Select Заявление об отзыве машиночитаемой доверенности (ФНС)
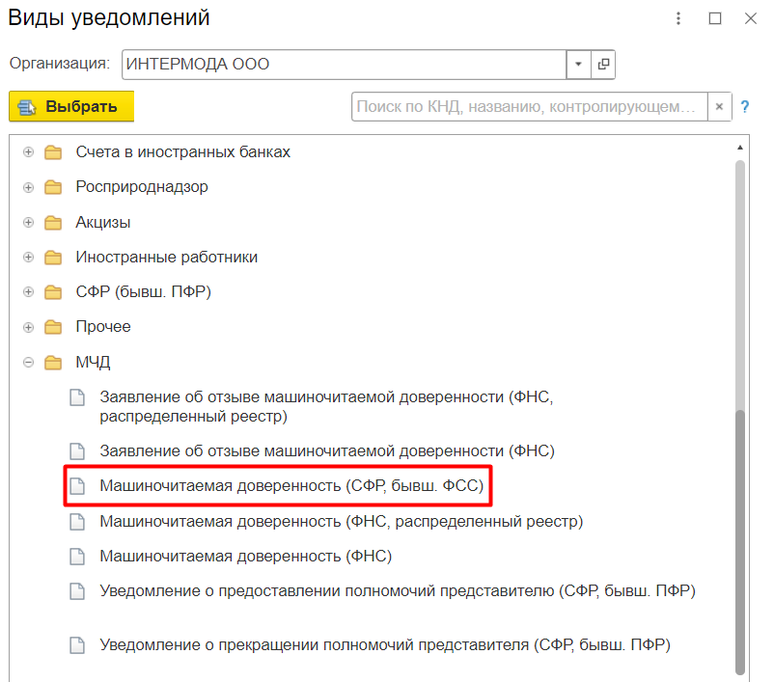The image size is (774, 682). click(326, 450)
